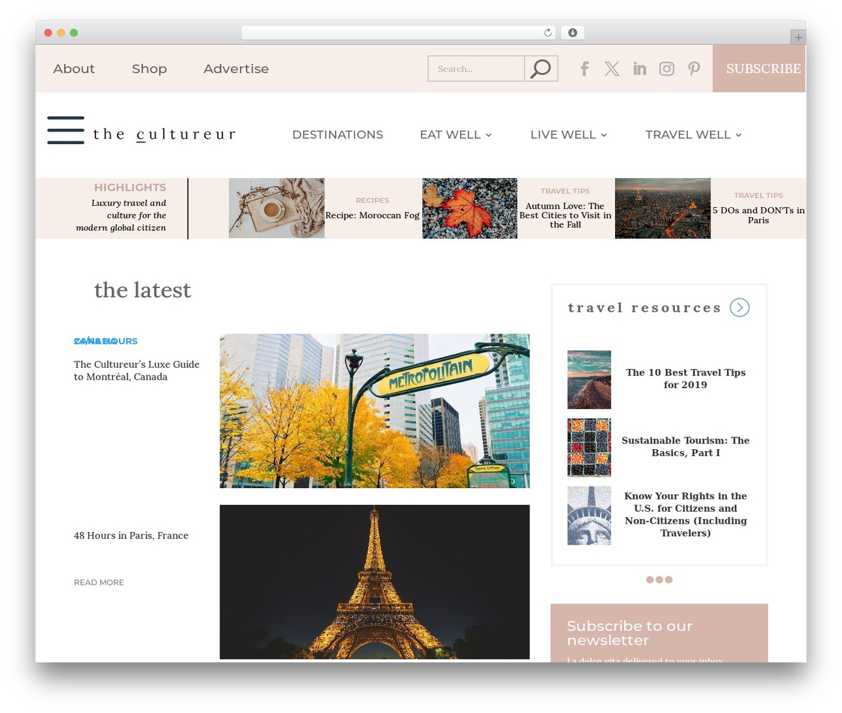Click the Subscribe button
842x713 pixels.
[759, 68]
